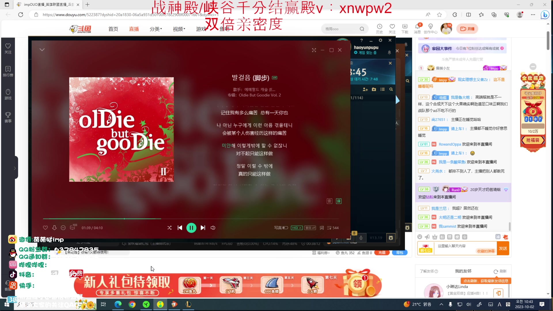Open the HQ audio quality dropdown
Viewport: 553px width, 311px height.
point(296,227)
